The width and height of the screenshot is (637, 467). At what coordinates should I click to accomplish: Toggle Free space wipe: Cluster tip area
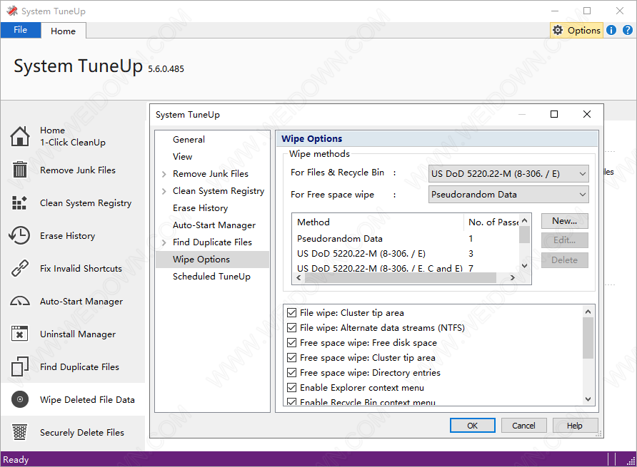[291, 357]
